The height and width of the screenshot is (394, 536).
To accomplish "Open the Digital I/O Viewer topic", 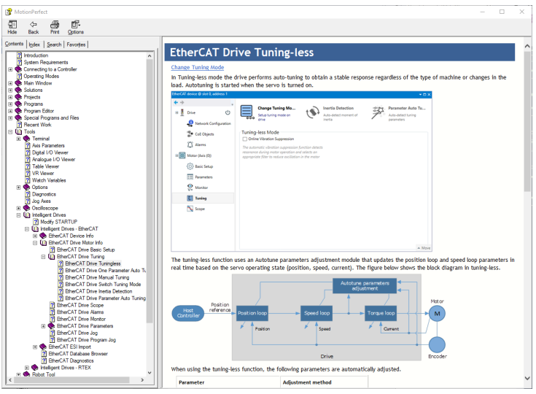I will click(50, 152).
